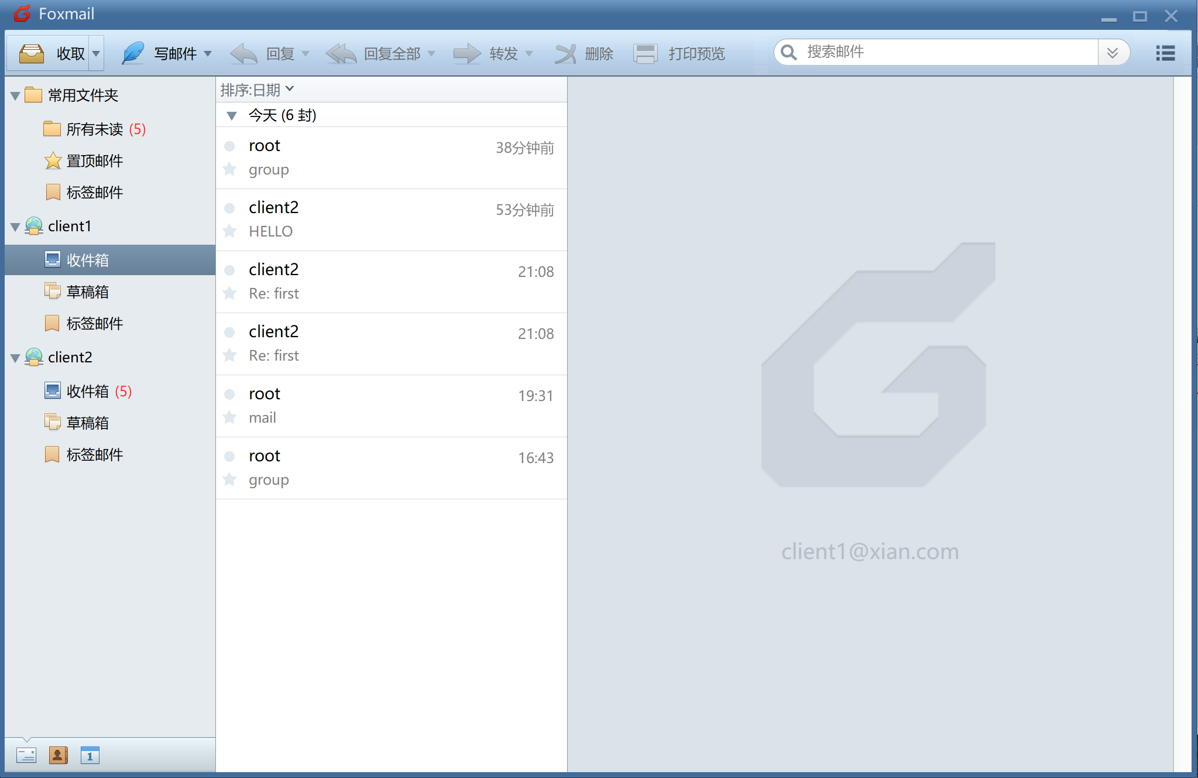Screen dimensions: 1198x778
Task: Click the Print preview printer icon
Action: (645, 53)
